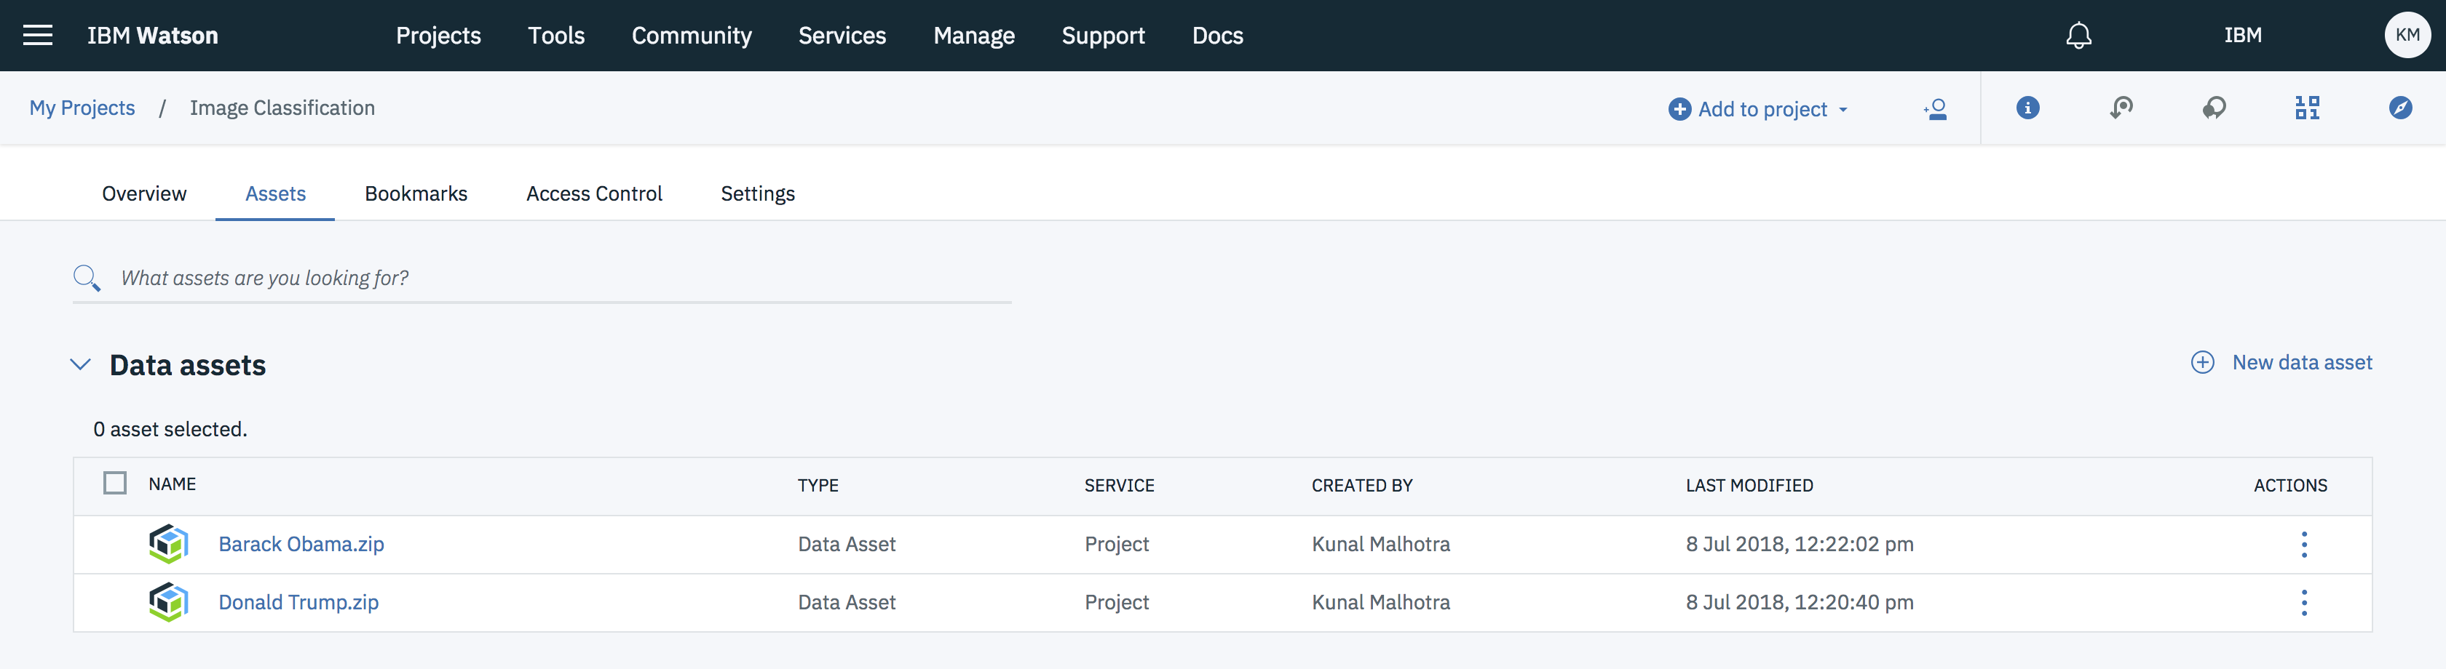The height and width of the screenshot is (669, 2446).
Task: Click the compass icon in the toolbar
Action: 2399,108
